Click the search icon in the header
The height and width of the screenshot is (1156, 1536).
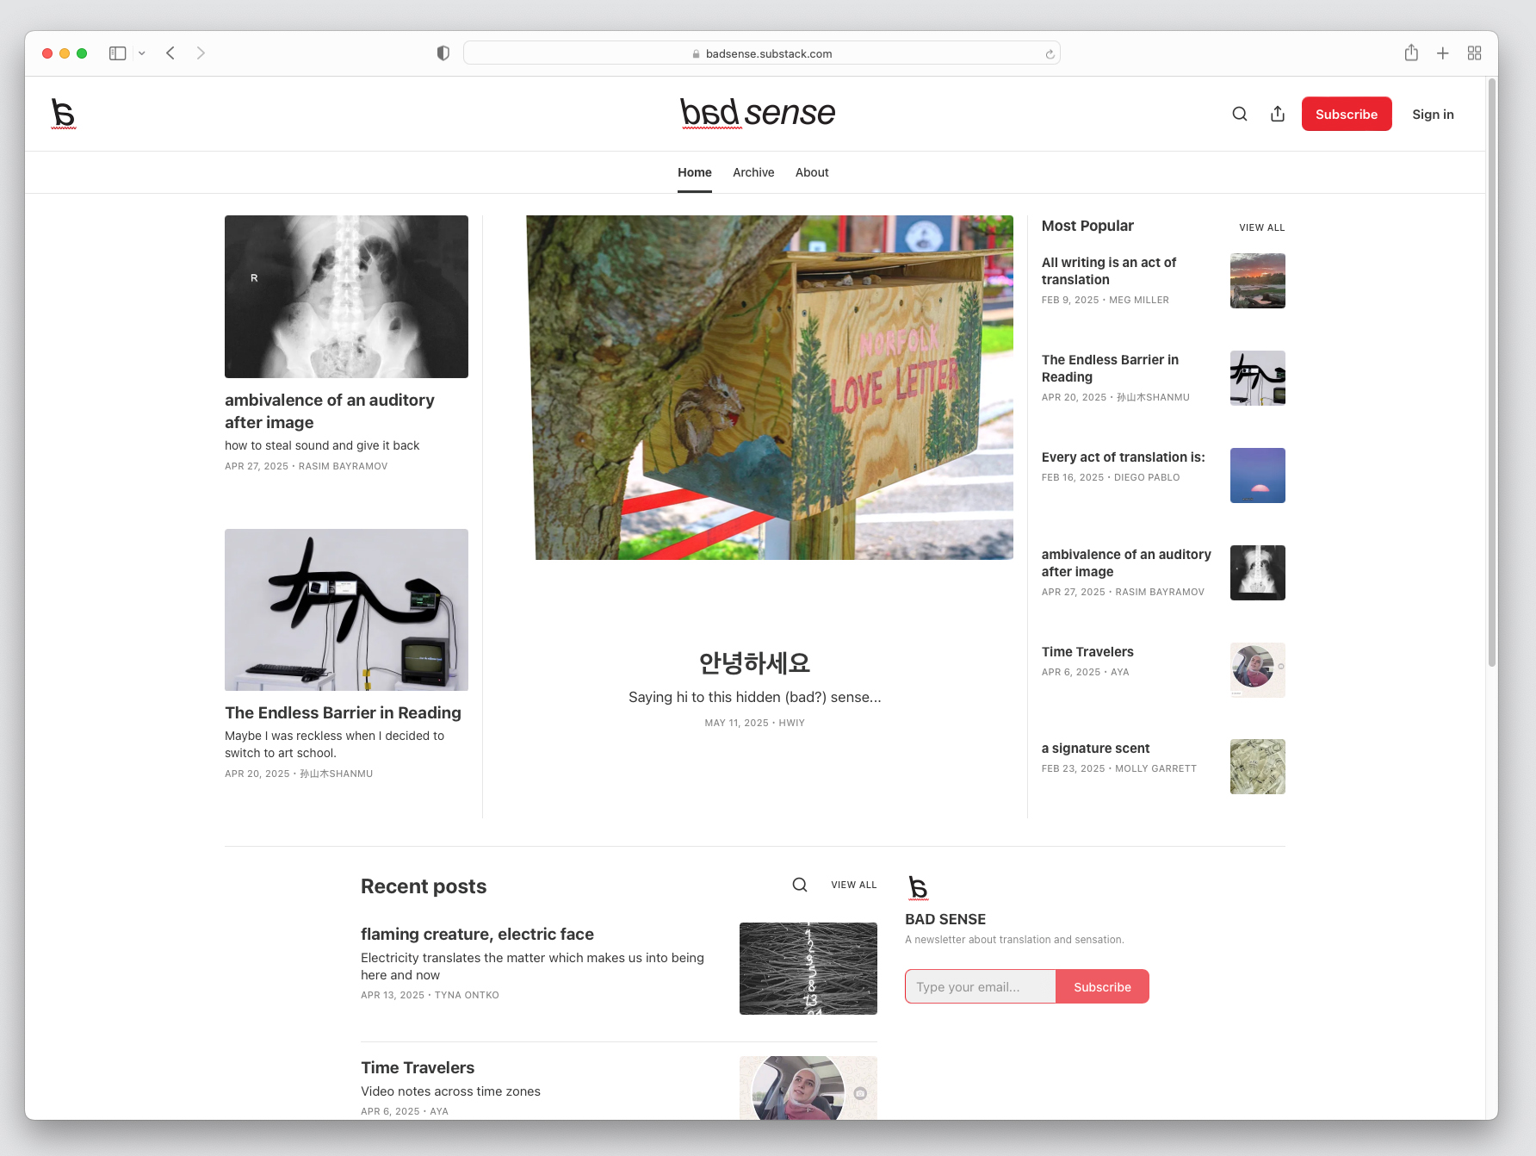click(1239, 114)
